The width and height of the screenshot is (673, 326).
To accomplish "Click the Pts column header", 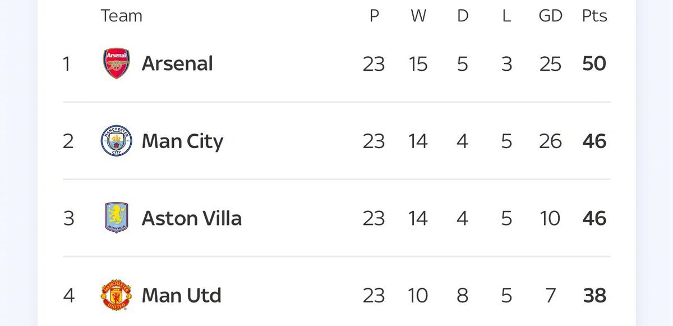I will point(594,16).
